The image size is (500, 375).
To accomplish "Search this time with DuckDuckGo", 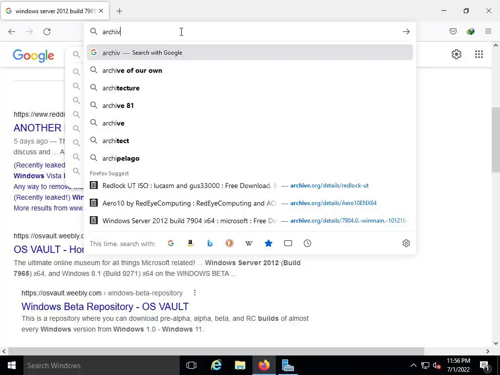I will coord(229,243).
